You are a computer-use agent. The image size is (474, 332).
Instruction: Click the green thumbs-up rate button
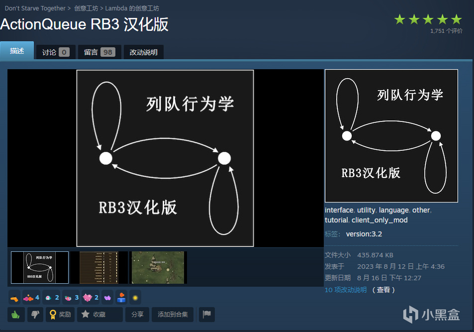coord(16,315)
